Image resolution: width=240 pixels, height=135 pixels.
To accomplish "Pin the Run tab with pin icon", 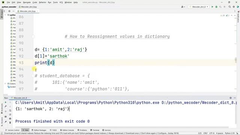I will [x=6, y=121].
